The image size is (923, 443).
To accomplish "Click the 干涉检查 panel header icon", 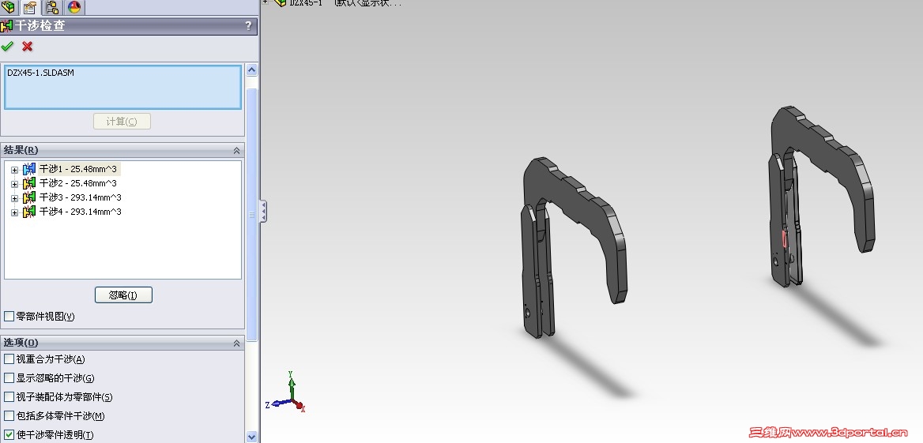I will [7, 26].
